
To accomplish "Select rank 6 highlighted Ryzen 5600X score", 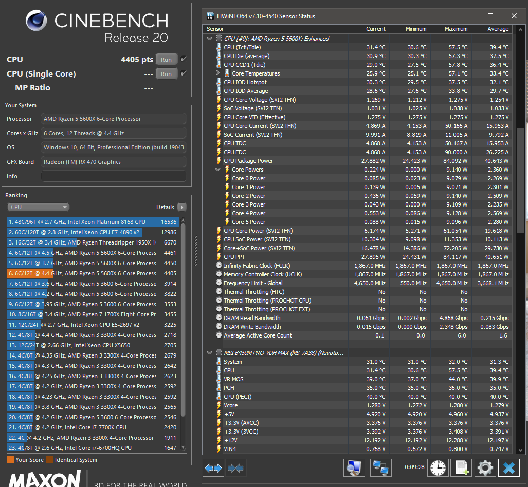I will (x=93, y=273).
